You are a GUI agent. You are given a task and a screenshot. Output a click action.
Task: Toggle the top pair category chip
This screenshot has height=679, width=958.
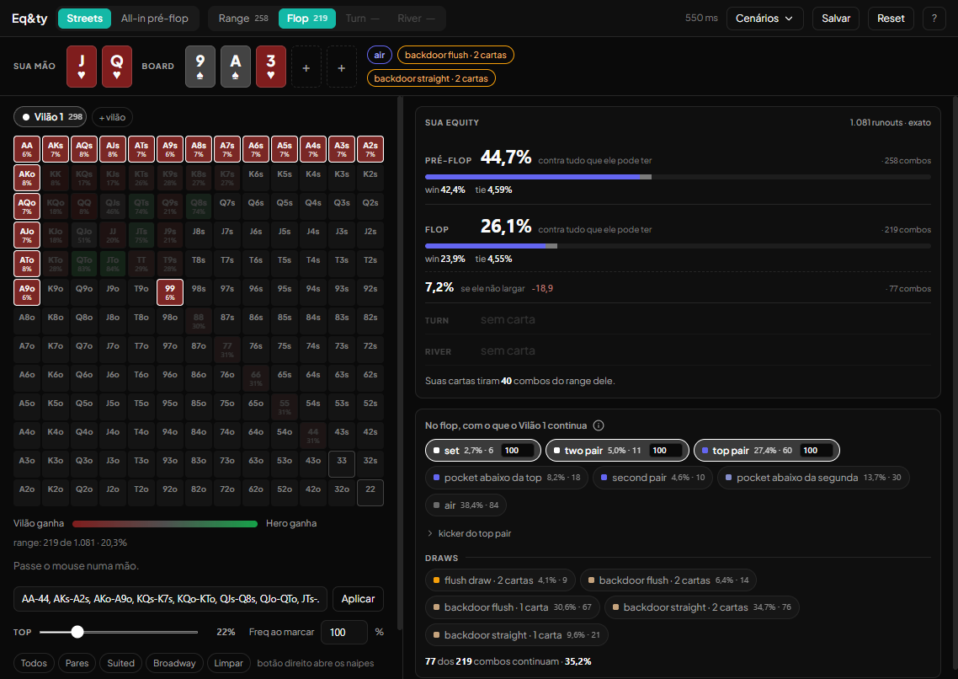767,451
